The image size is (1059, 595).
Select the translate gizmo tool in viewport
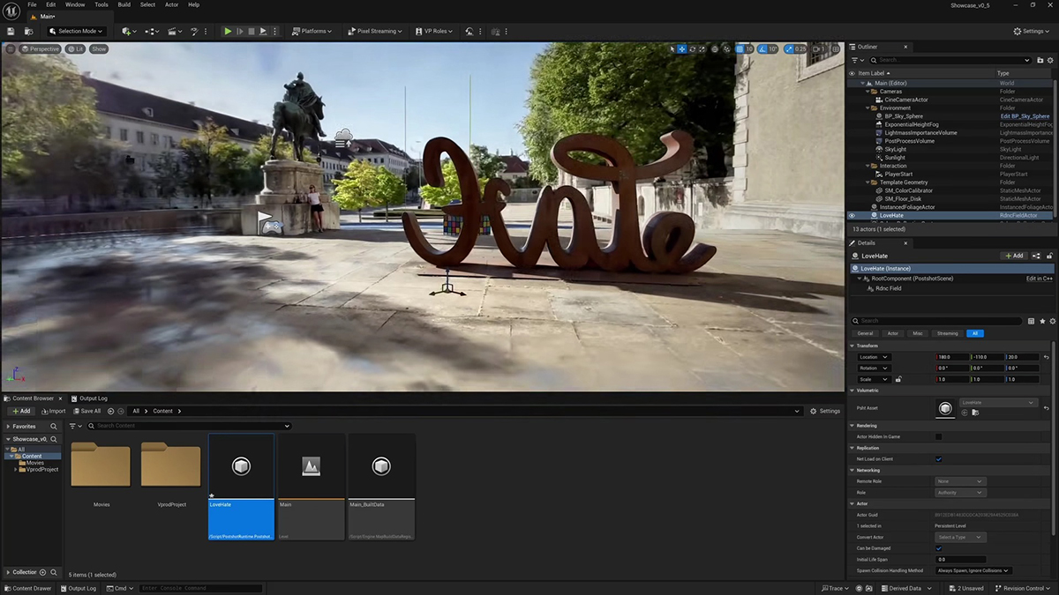(682, 49)
